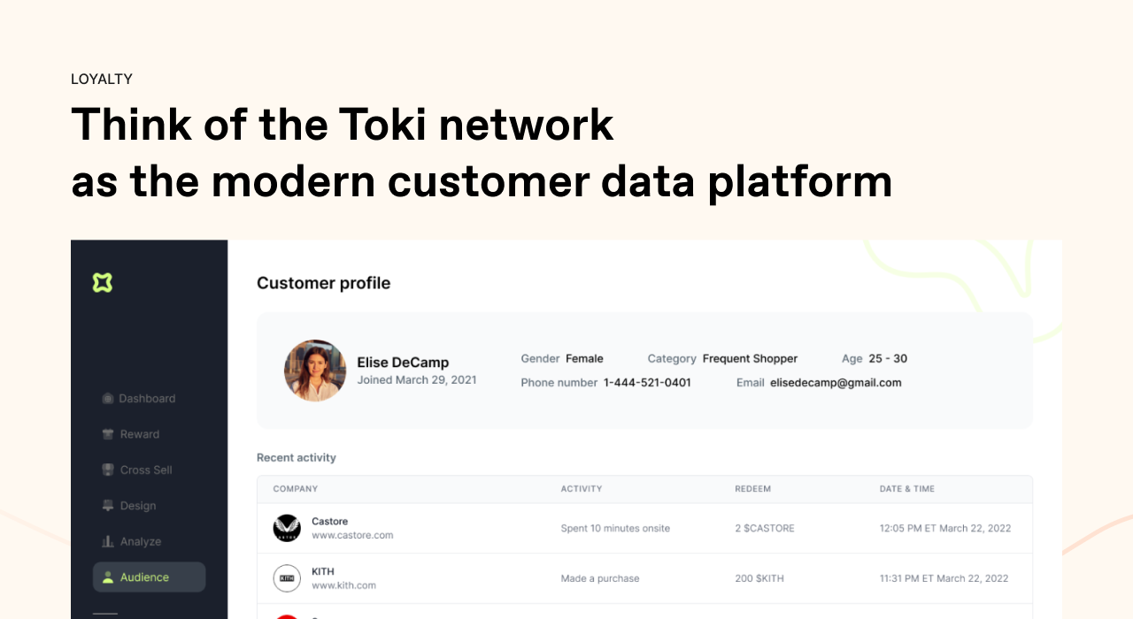Sort by the ACTIVITY column header

pyautogui.click(x=582, y=489)
